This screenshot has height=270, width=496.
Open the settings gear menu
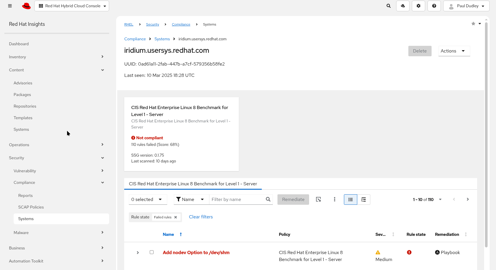(x=419, y=6)
